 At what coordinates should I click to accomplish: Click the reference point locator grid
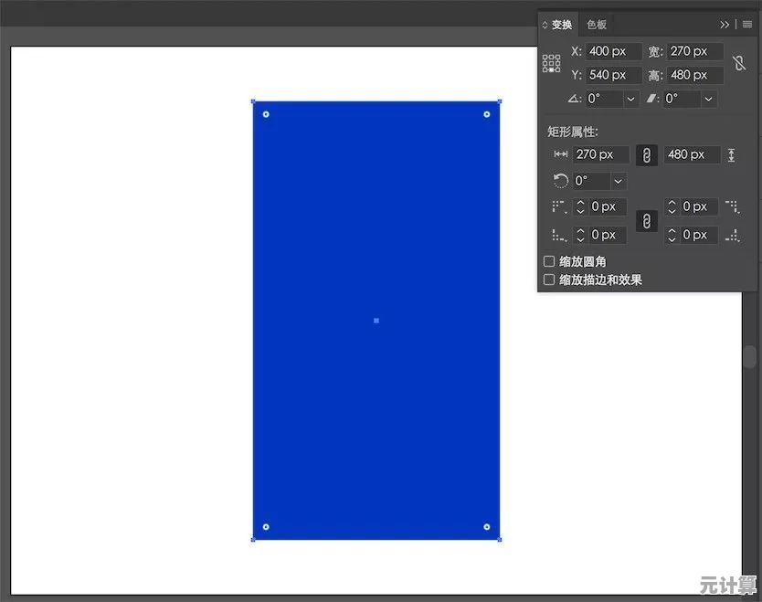pyautogui.click(x=551, y=64)
